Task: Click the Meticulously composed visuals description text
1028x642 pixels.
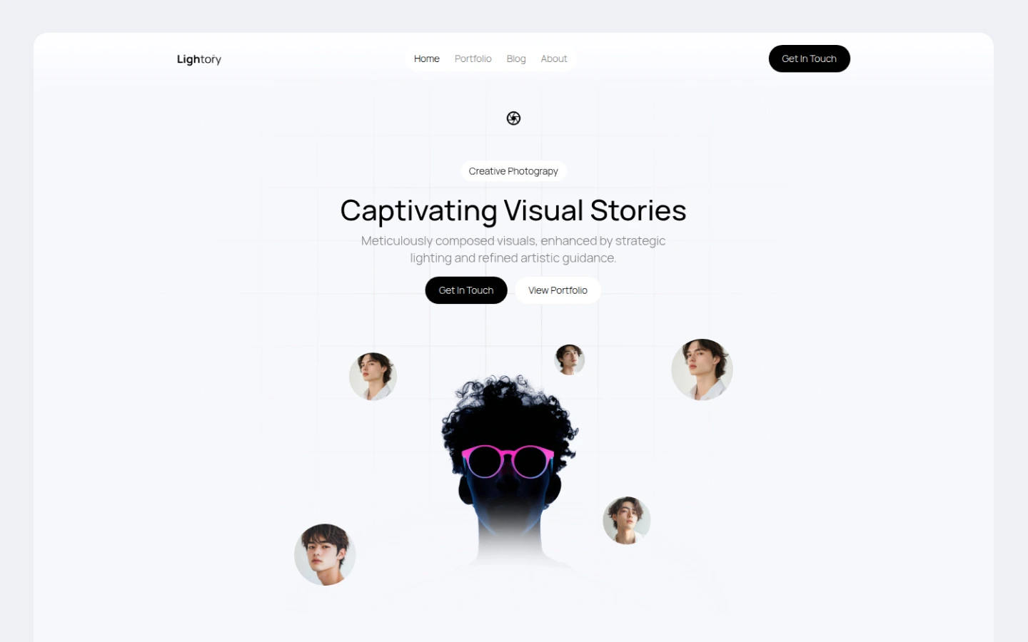Action: pyautogui.click(x=513, y=250)
